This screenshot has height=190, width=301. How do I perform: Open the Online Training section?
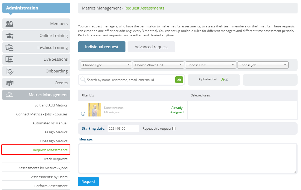[36, 36]
